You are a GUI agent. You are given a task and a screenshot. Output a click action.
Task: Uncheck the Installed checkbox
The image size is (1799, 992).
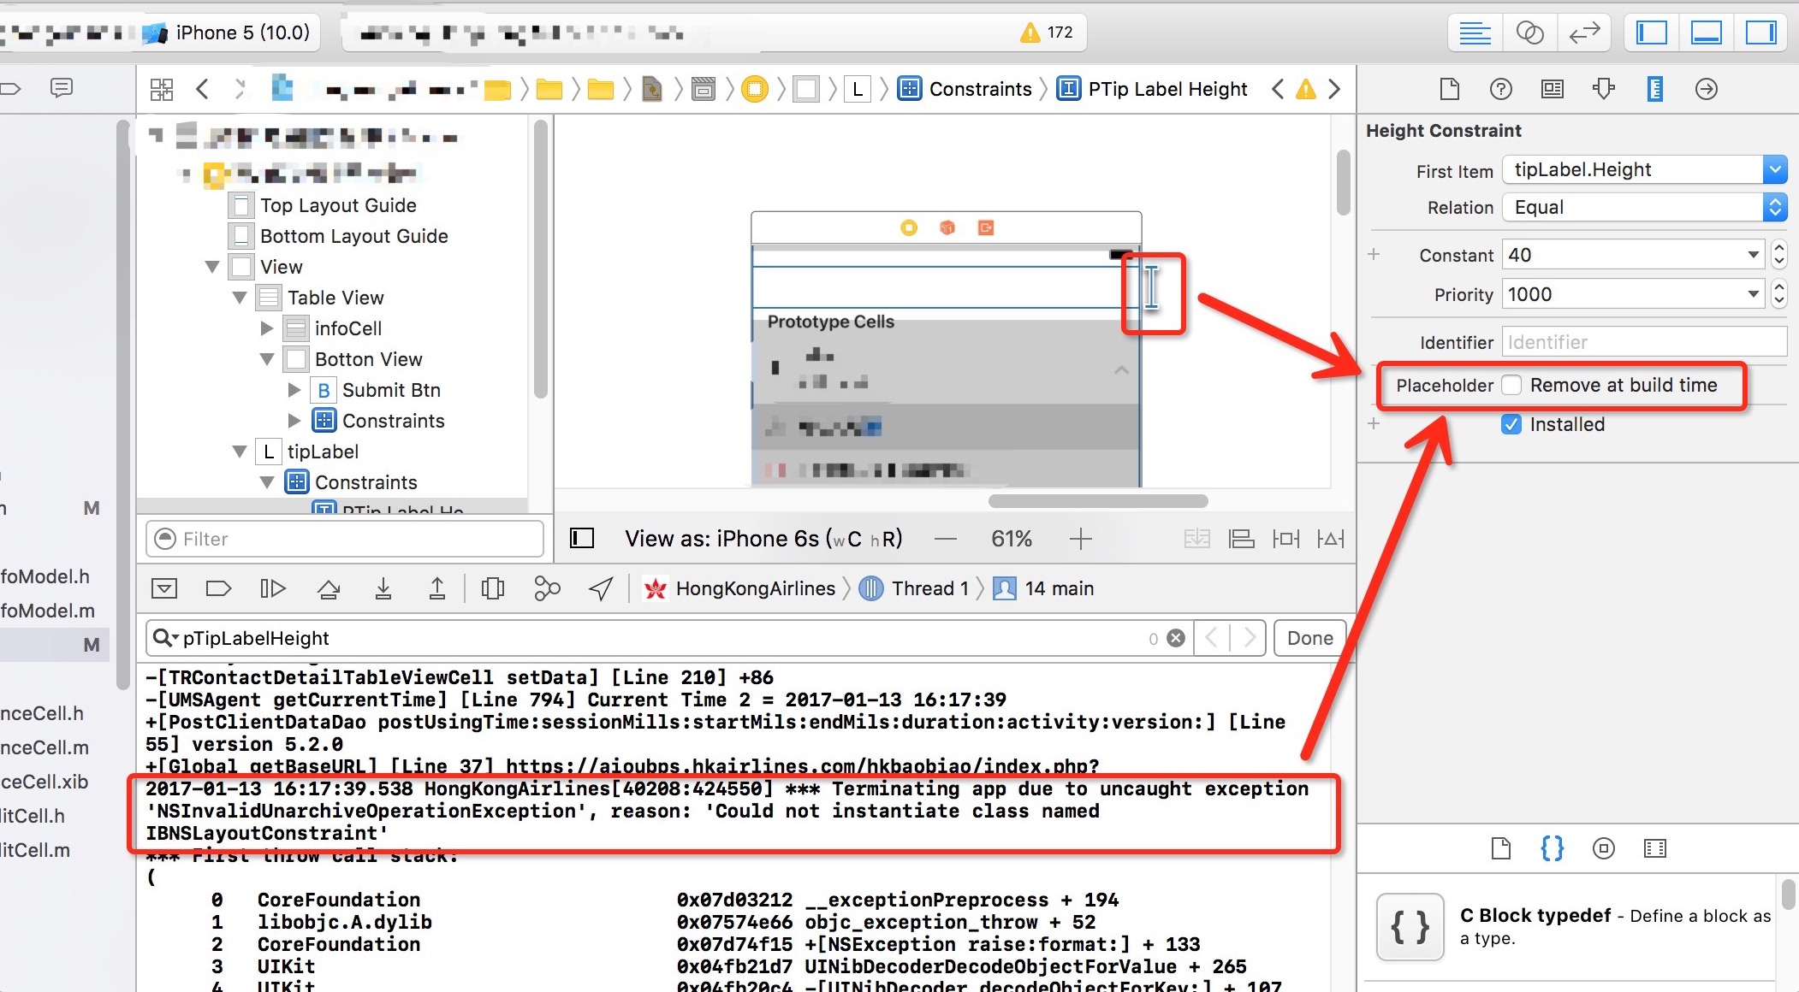(x=1511, y=424)
